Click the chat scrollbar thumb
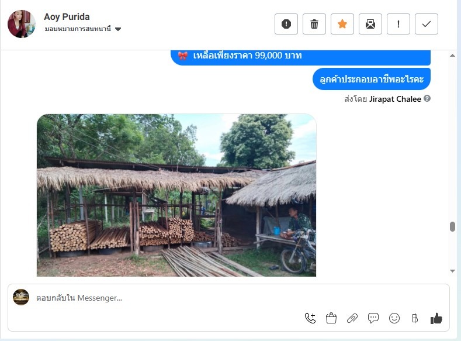 452,227
